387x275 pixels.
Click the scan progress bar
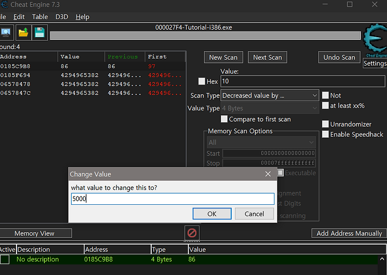pos(205,35)
